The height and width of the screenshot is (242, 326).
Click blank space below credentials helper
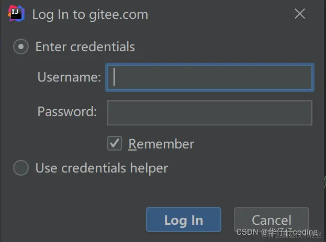pos(163,192)
